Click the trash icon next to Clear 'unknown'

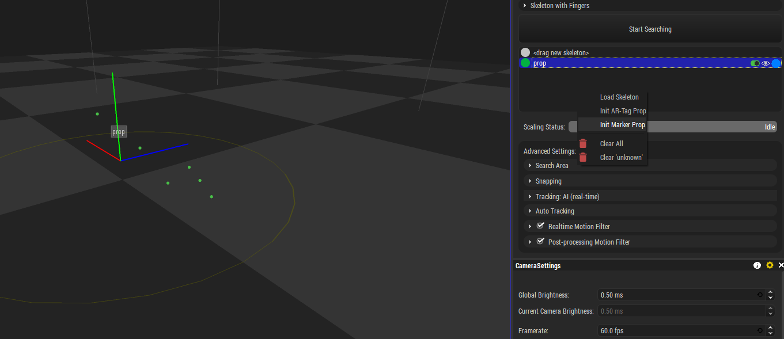(583, 157)
